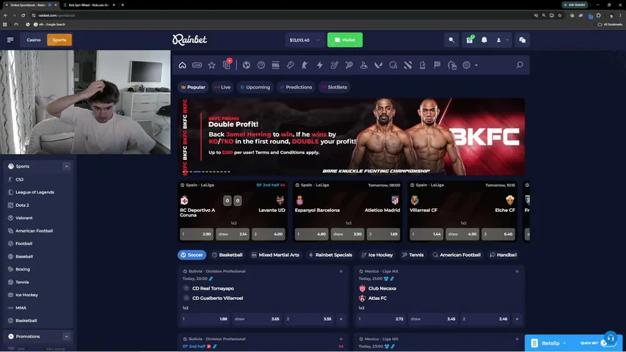Go to sportsbook home icon
The height and width of the screenshot is (352, 626).
[183, 65]
